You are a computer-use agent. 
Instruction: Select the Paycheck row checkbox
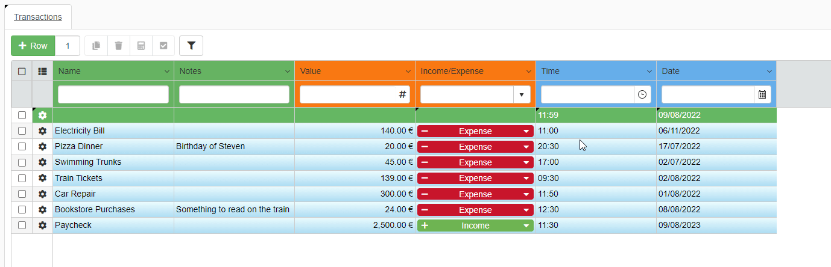tap(22, 226)
